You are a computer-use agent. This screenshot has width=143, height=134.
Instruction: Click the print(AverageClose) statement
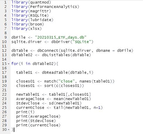click(x=38, y=116)
